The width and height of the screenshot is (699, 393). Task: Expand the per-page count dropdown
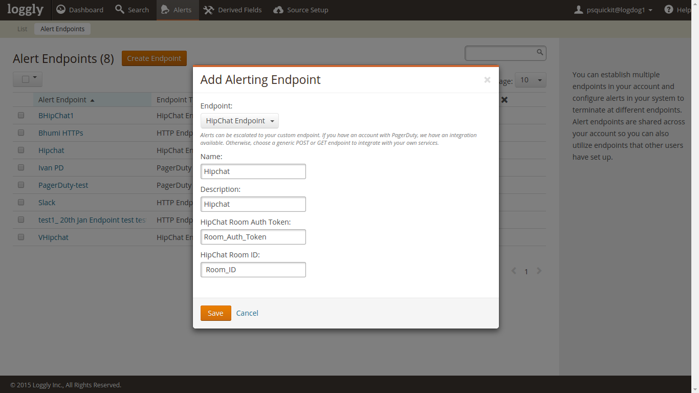[x=530, y=80]
